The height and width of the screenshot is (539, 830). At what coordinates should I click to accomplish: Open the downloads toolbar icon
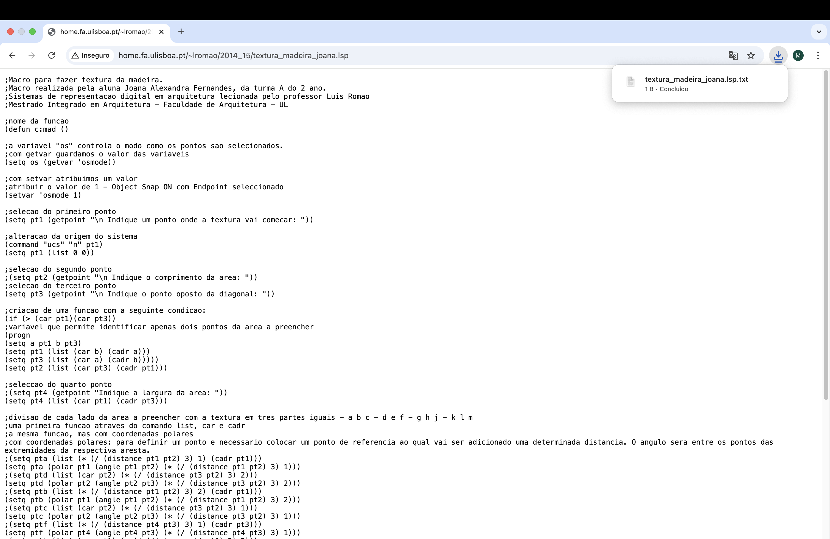point(778,55)
